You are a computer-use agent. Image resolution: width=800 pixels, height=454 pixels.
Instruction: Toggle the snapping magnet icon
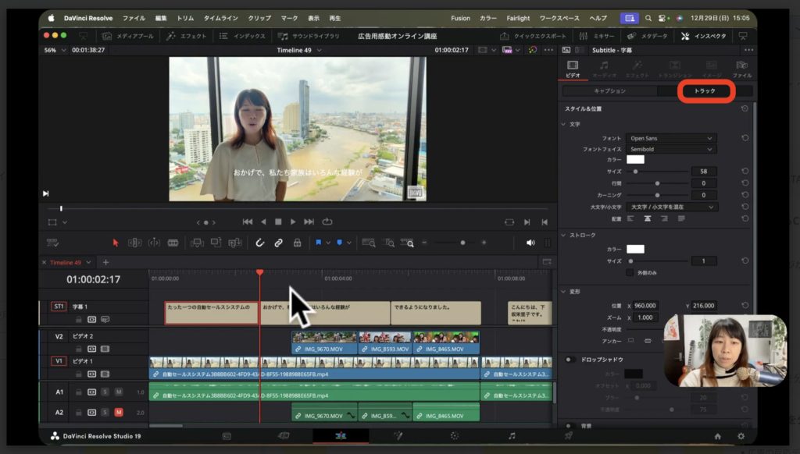coord(259,243)
